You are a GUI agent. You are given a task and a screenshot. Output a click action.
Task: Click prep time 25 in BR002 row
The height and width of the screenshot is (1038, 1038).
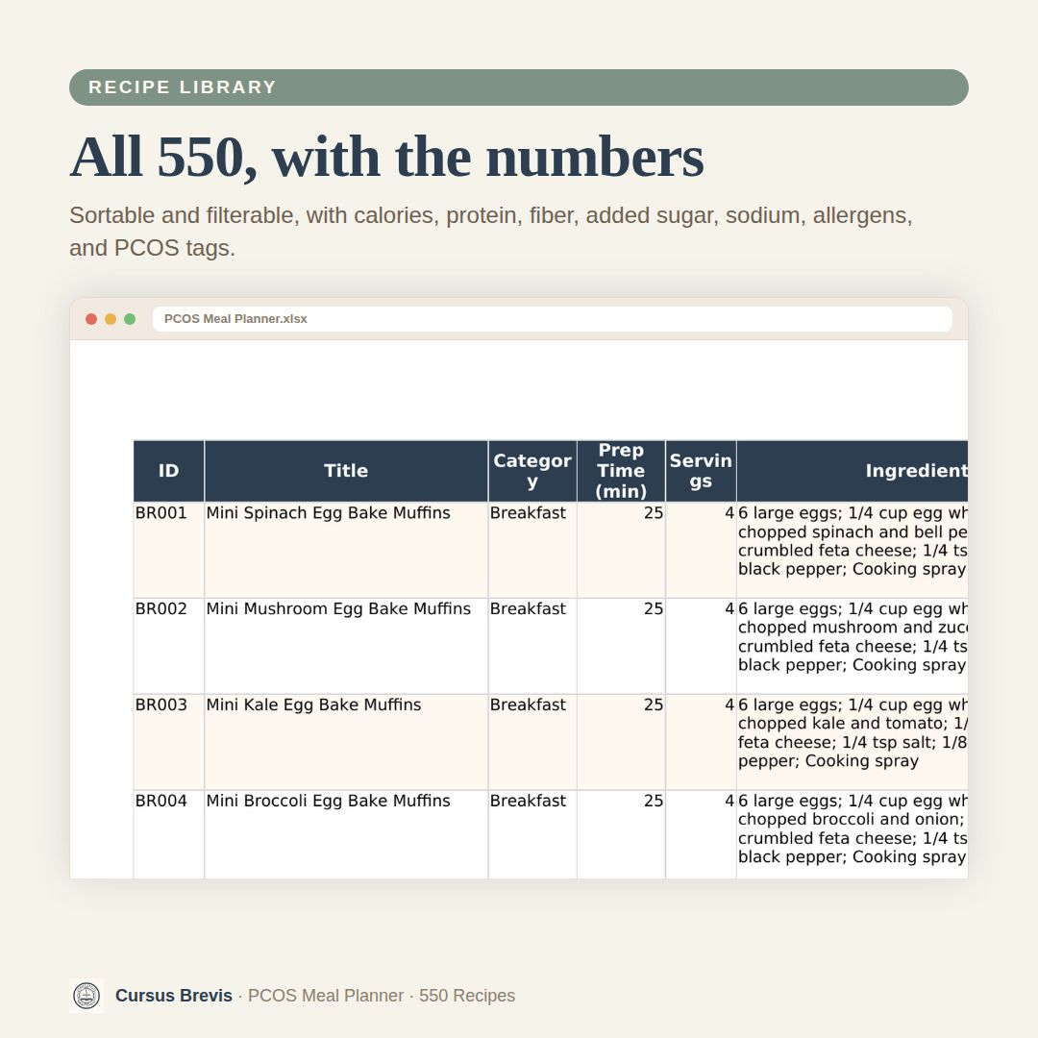[621, 646]
